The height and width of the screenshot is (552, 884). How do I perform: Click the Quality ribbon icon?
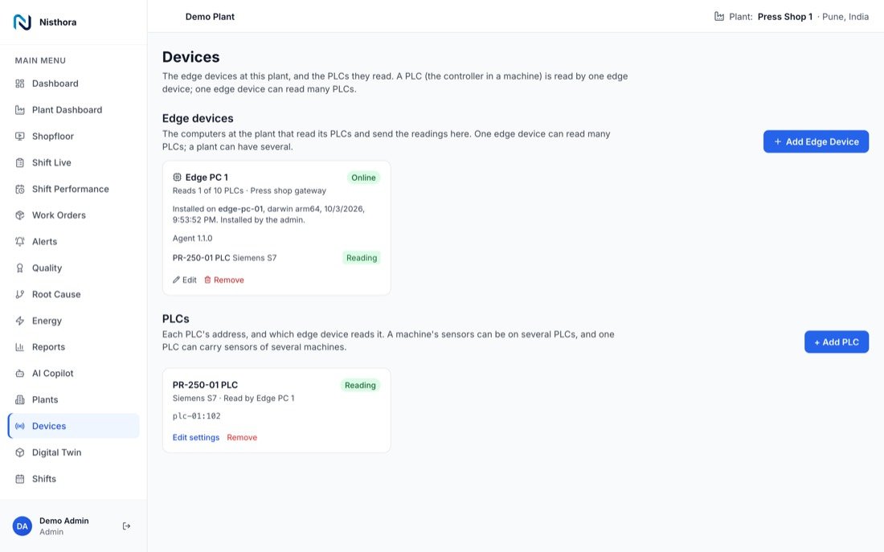click(x=20, y=268)
